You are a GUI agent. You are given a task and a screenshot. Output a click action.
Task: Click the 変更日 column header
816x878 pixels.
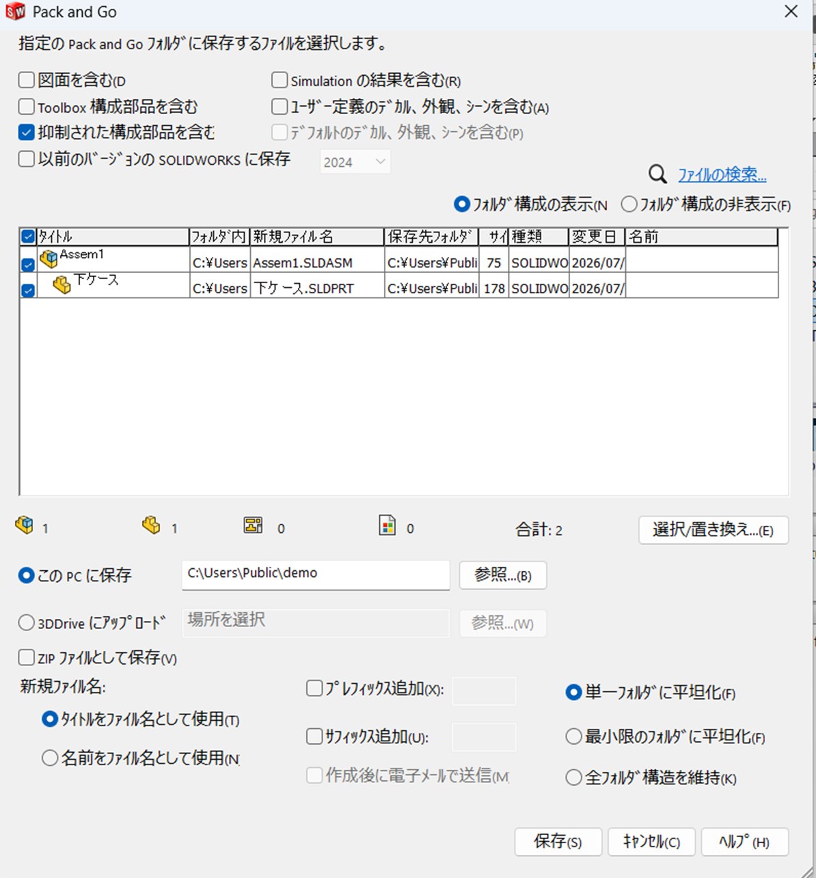597,237
